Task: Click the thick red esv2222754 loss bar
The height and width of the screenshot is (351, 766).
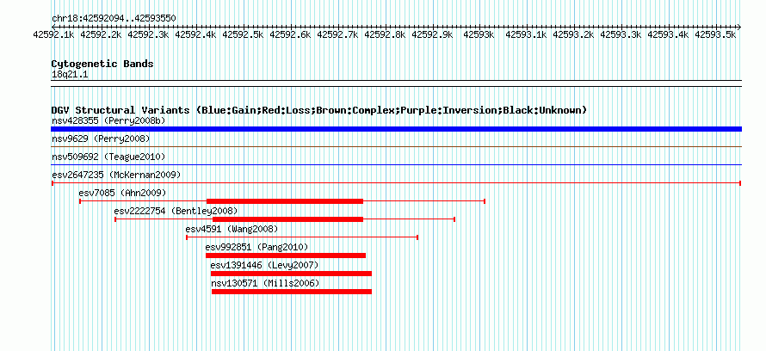Action: [x=288, y=219]
